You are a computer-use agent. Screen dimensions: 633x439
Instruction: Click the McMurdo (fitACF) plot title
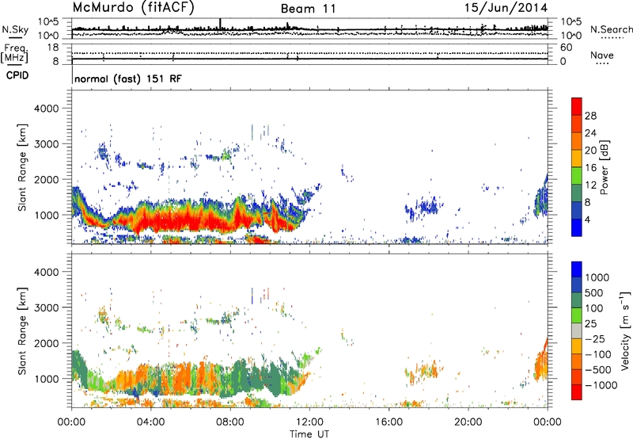[x=133, y=8]
